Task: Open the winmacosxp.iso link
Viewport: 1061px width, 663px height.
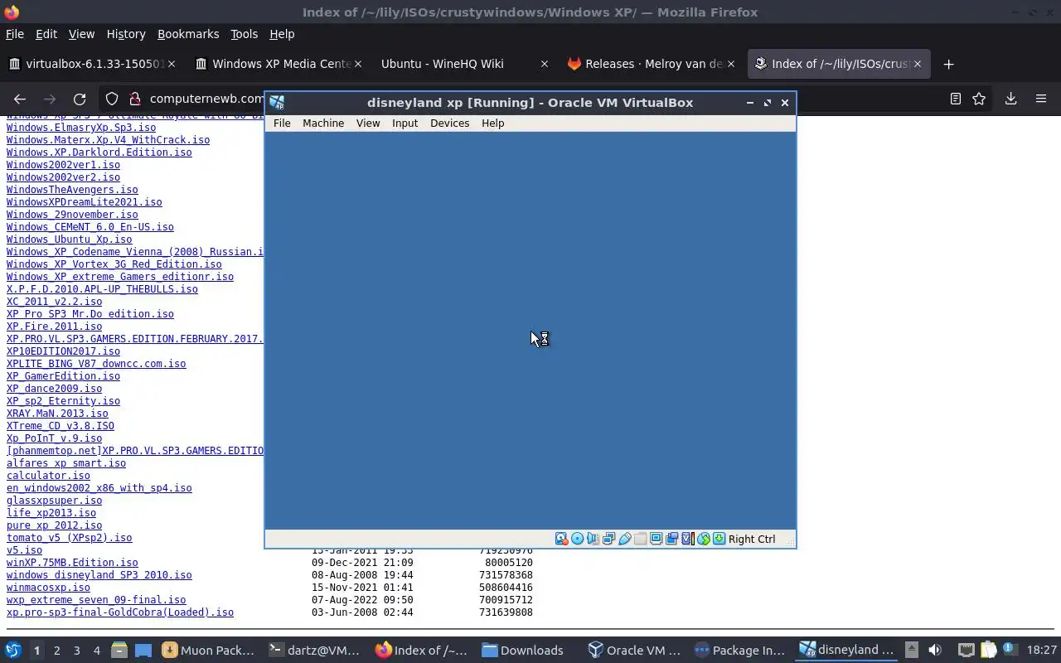Action: click(48, 588)
